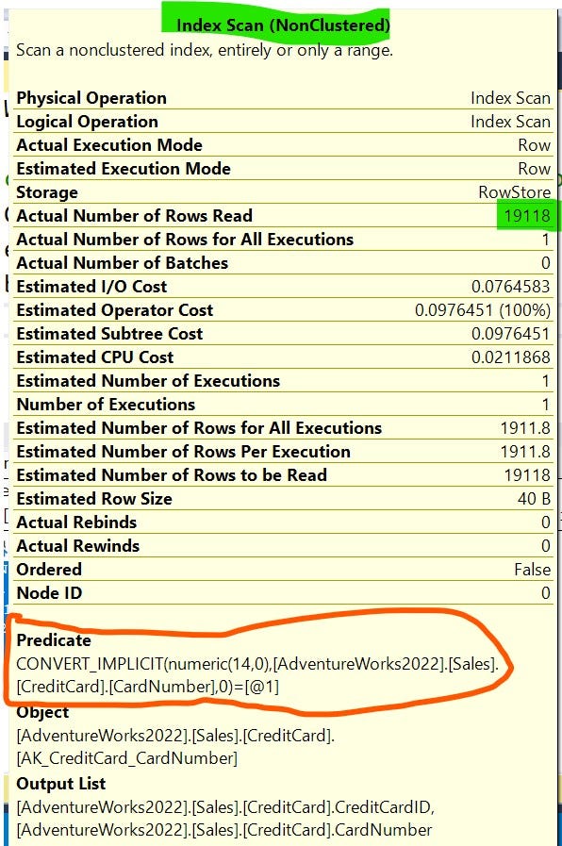
Task: Select the AK_CreditCard_CardNumber index name
Action: click(127, 758)
